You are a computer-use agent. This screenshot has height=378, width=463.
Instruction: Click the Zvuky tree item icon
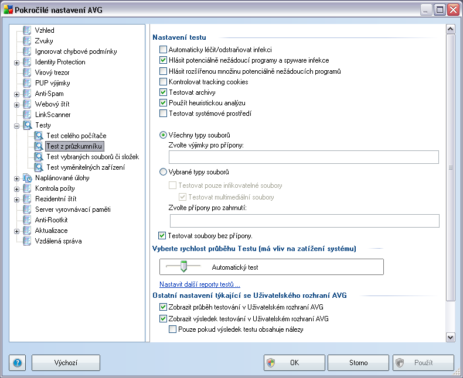pyautogui.click(x=27, y=41)
